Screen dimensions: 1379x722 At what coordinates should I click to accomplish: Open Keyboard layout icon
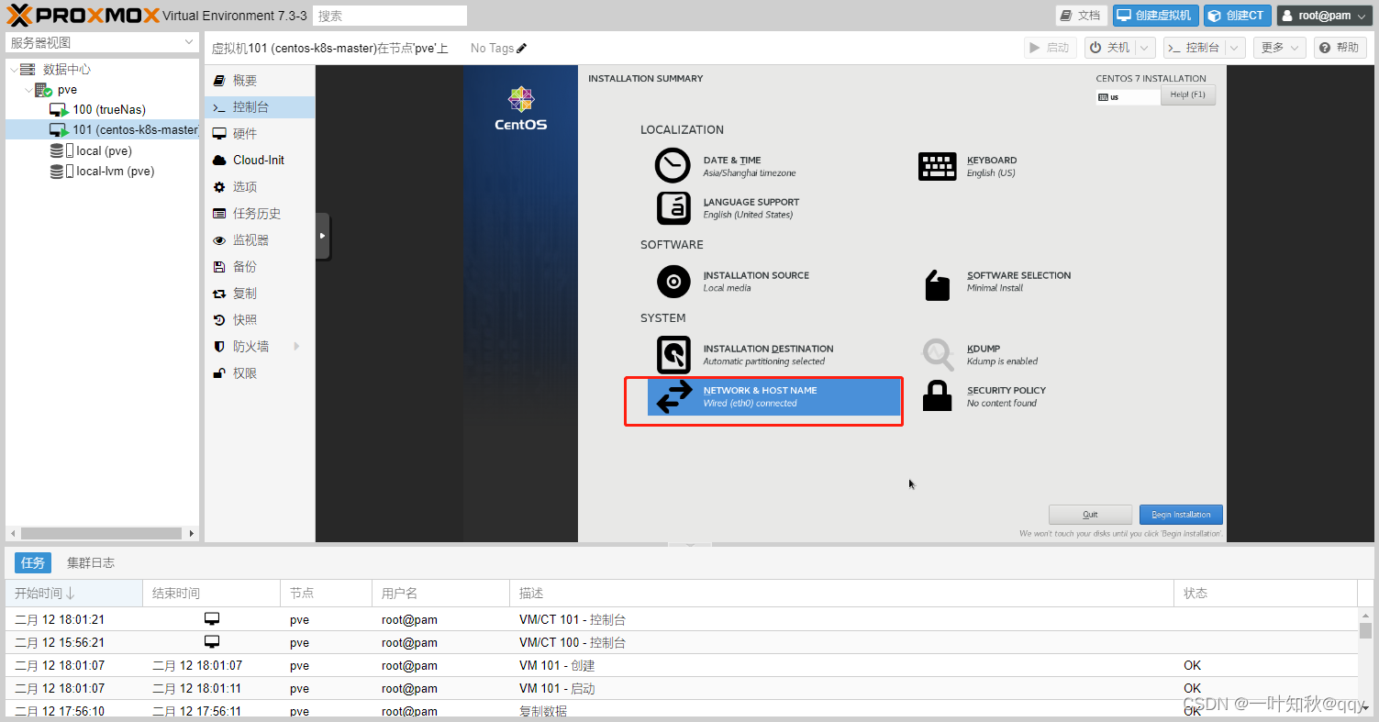coord(937,166)
